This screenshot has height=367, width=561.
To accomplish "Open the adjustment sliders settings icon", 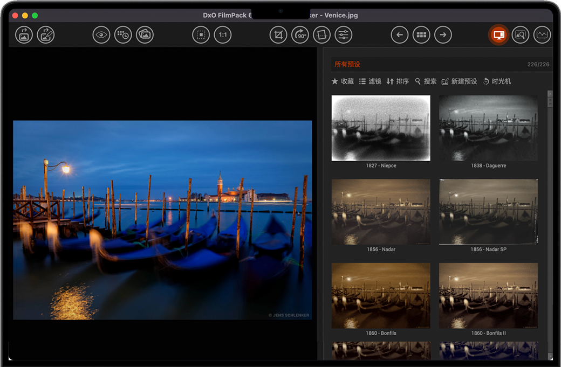I will 343,35.
